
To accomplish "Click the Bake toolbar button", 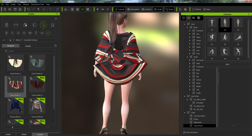I will 207,9.
